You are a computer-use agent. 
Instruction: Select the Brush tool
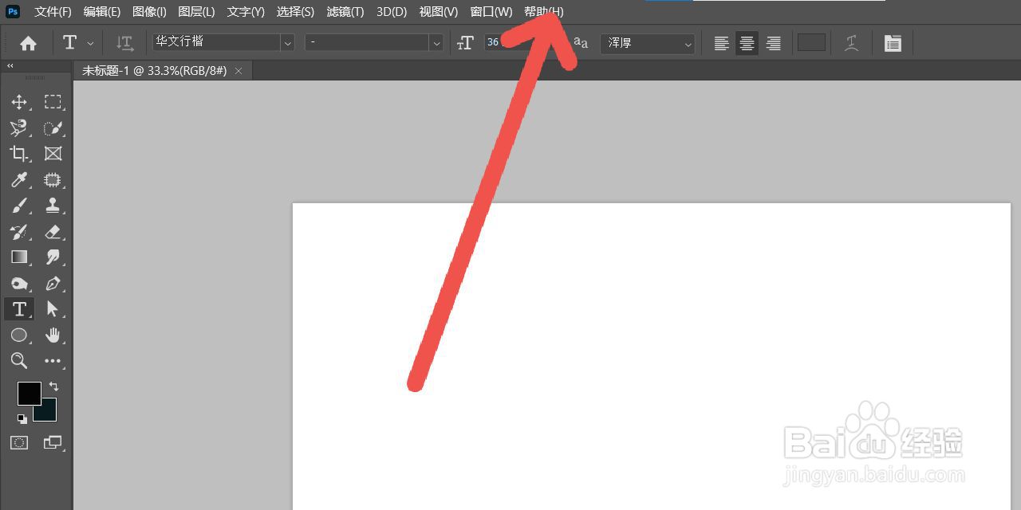coord(19,206)
